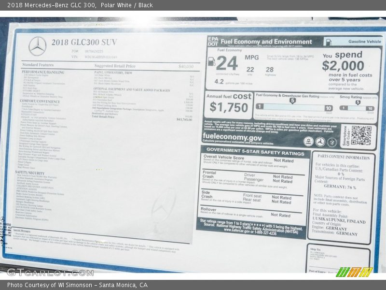Click the 'PARTS CONTENT INFORMATION' heading
The width and height of the screenshot is (386, 290).
click(x=344, y=157)
